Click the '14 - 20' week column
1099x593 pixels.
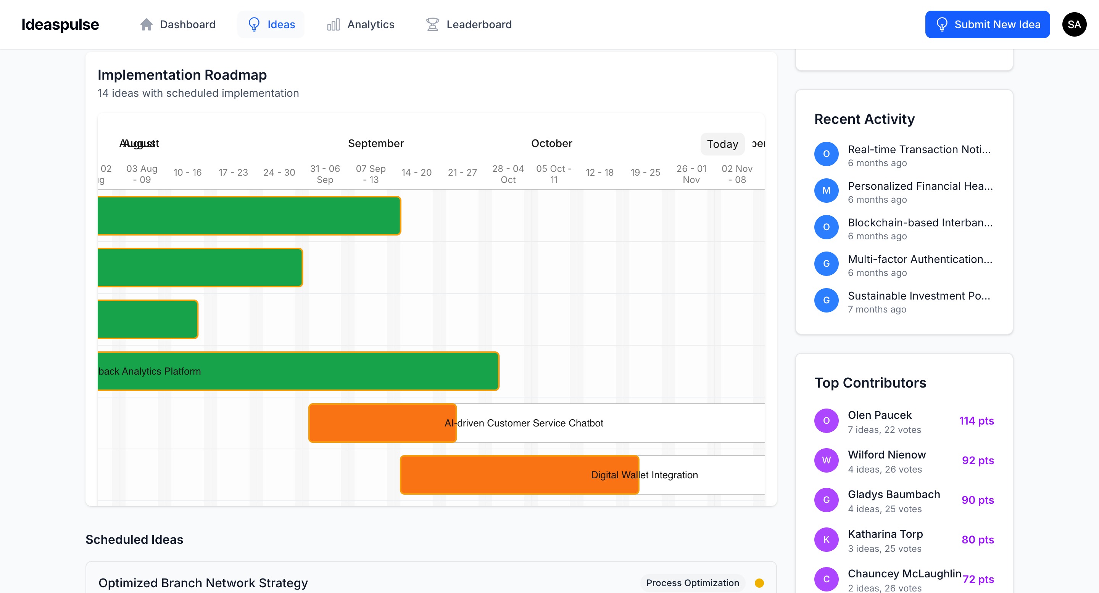[416, 173]
